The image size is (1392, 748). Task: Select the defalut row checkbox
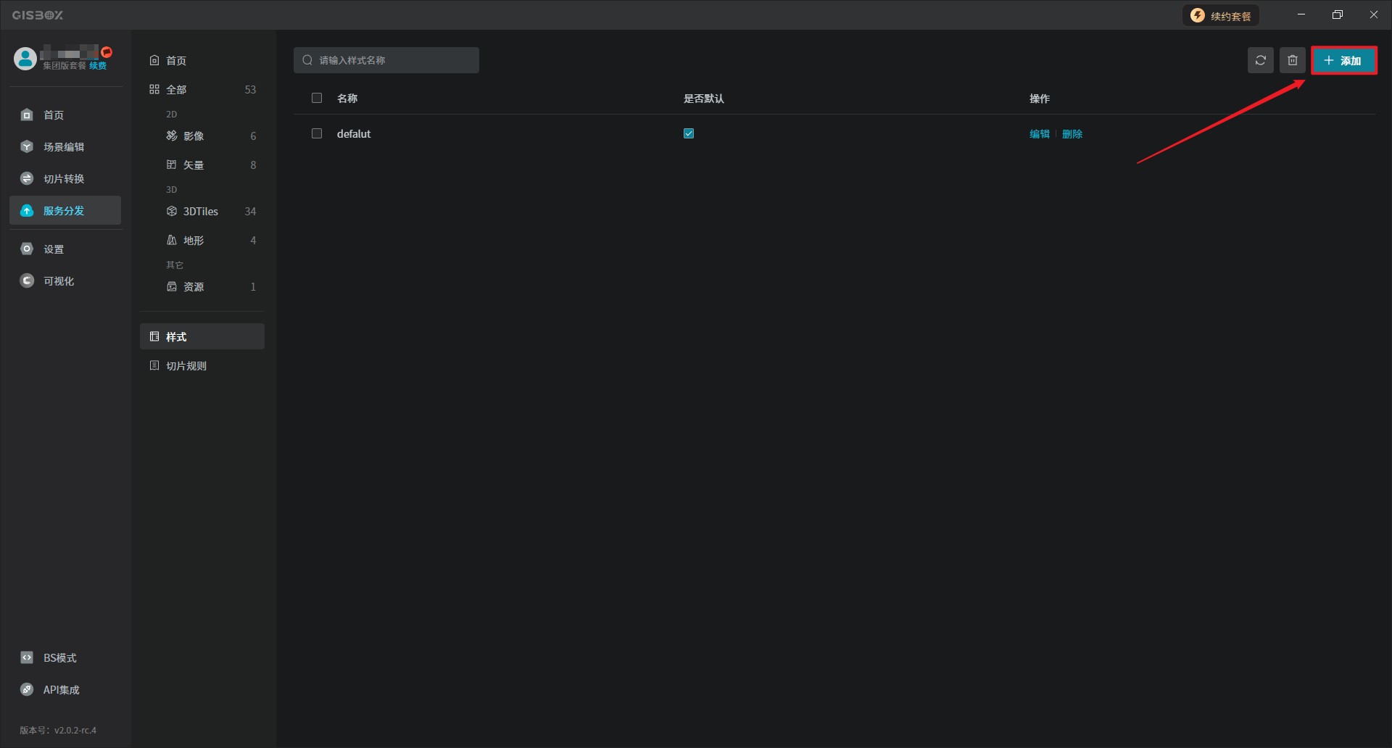[x=317, y=133]
